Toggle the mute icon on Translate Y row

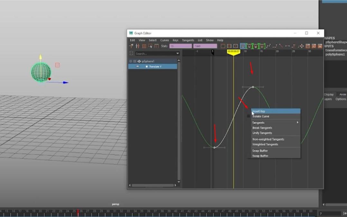point(138,66)
